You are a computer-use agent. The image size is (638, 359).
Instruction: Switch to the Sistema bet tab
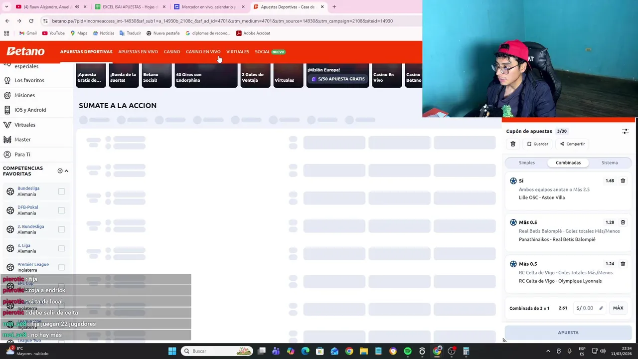(x=610, y=163)
